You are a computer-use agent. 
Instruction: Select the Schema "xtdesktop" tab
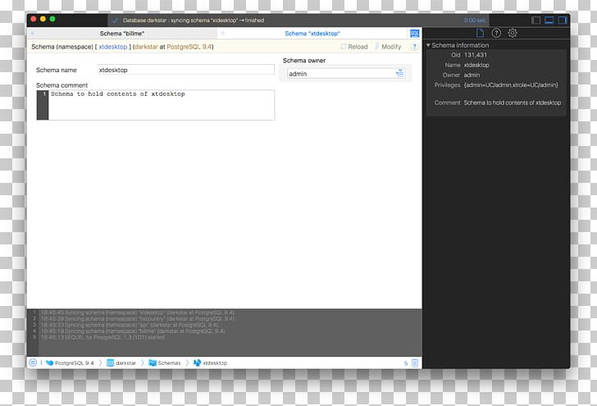coord(312,34)
